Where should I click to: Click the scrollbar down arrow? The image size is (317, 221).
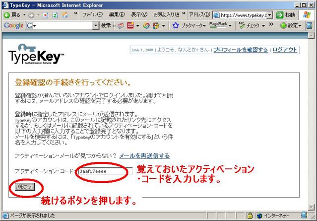(311, 207)
